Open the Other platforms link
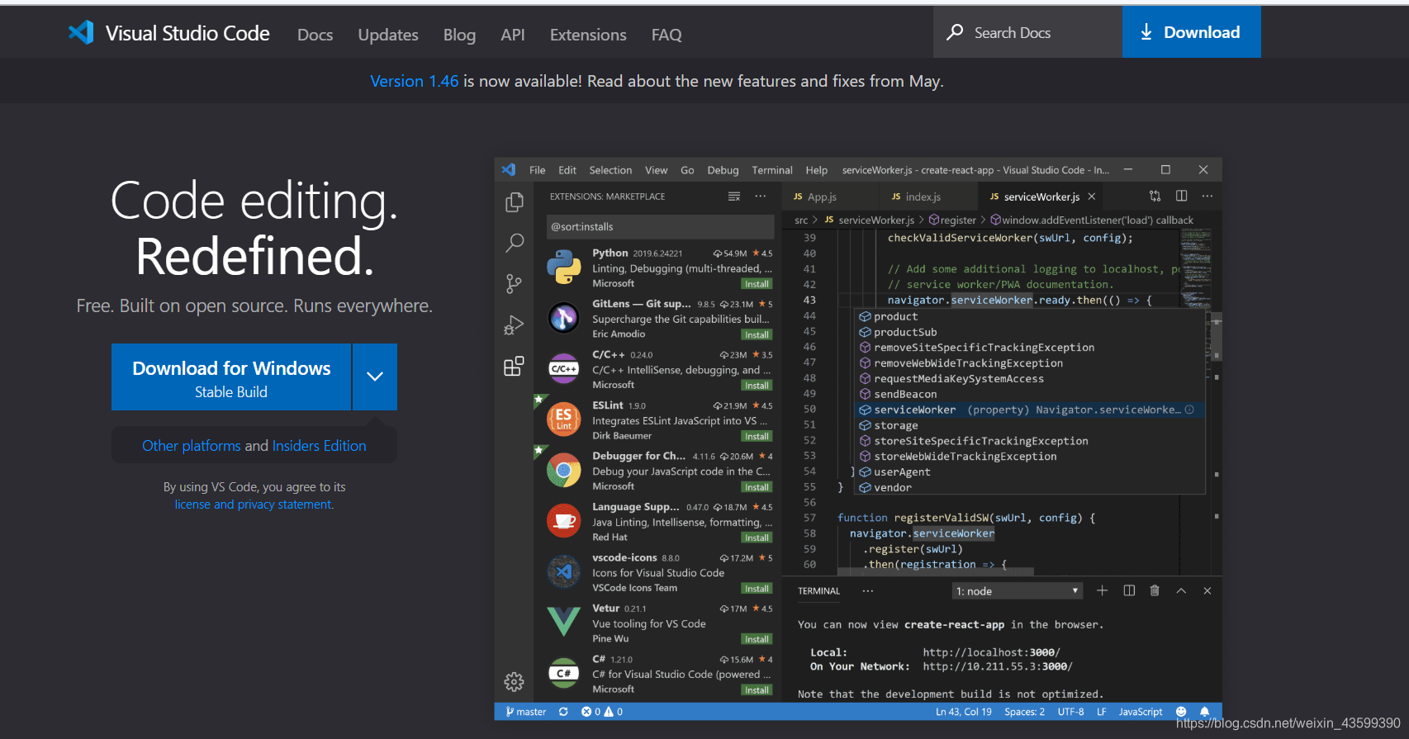The width and height of the screenshot is (1409, 739). 192,446
